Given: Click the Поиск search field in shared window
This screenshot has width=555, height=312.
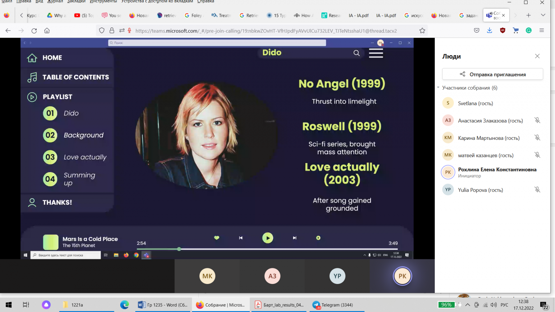Looking at the screenshot, I should [217, 43].
